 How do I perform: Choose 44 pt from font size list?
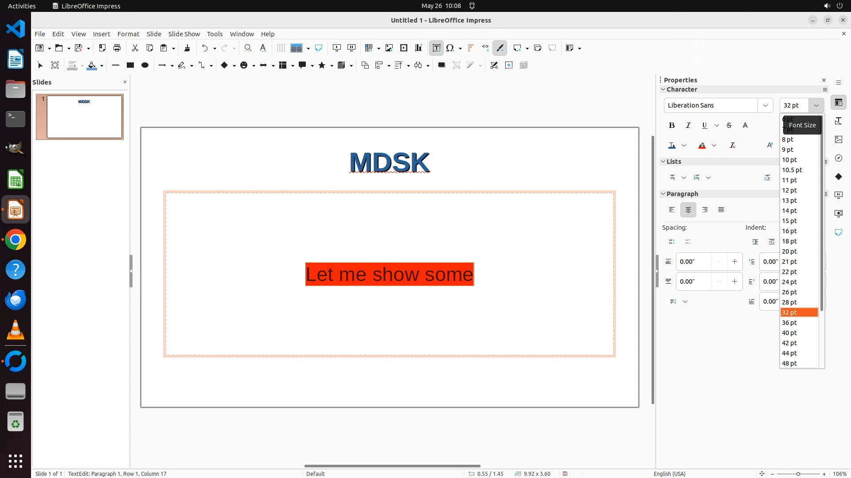[x=789, y=353]
